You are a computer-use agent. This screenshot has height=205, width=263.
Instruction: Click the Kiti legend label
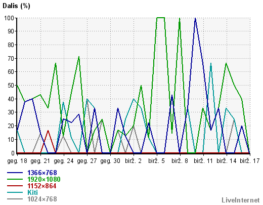[32, 192]
